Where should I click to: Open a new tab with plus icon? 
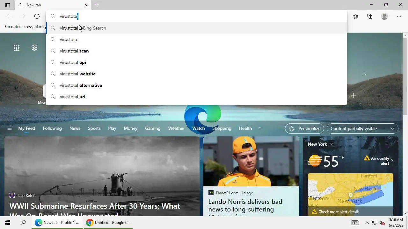97,5
